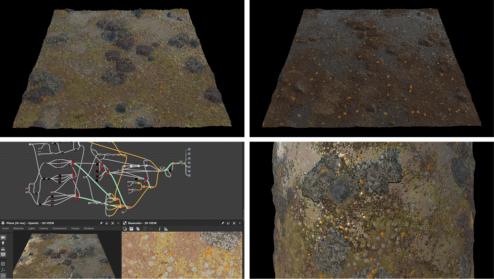The height and width of the screenshot is (279, 494).
Task: Open the Camera menu in 3D View
Action: 44,228
